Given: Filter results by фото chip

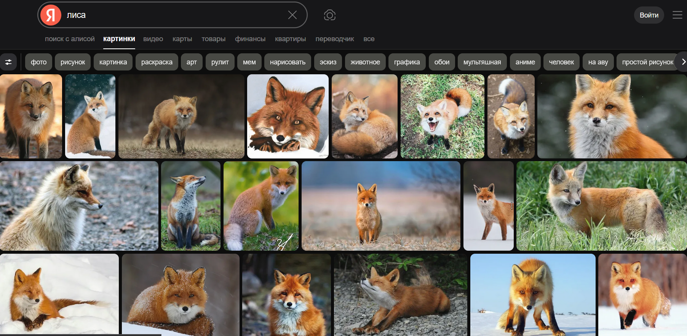Looking at the screenshot, I should click(x=39, y=62).
